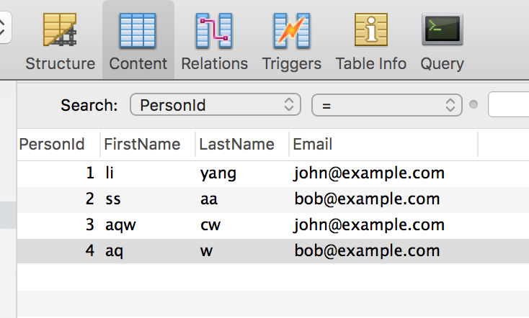Open the equals operator dropdown
The width and height of the screenshot is (529, 318).
point(386,105)
